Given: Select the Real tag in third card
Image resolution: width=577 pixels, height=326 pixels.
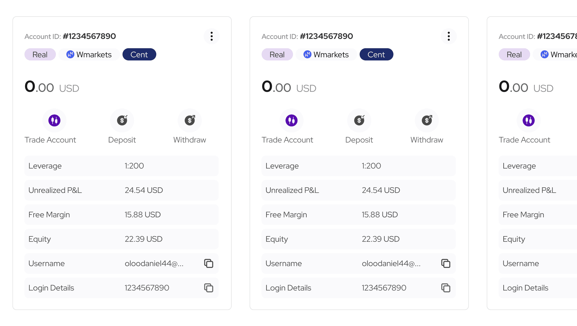Looking at the screenshot, I should click(x=514, y=55).
